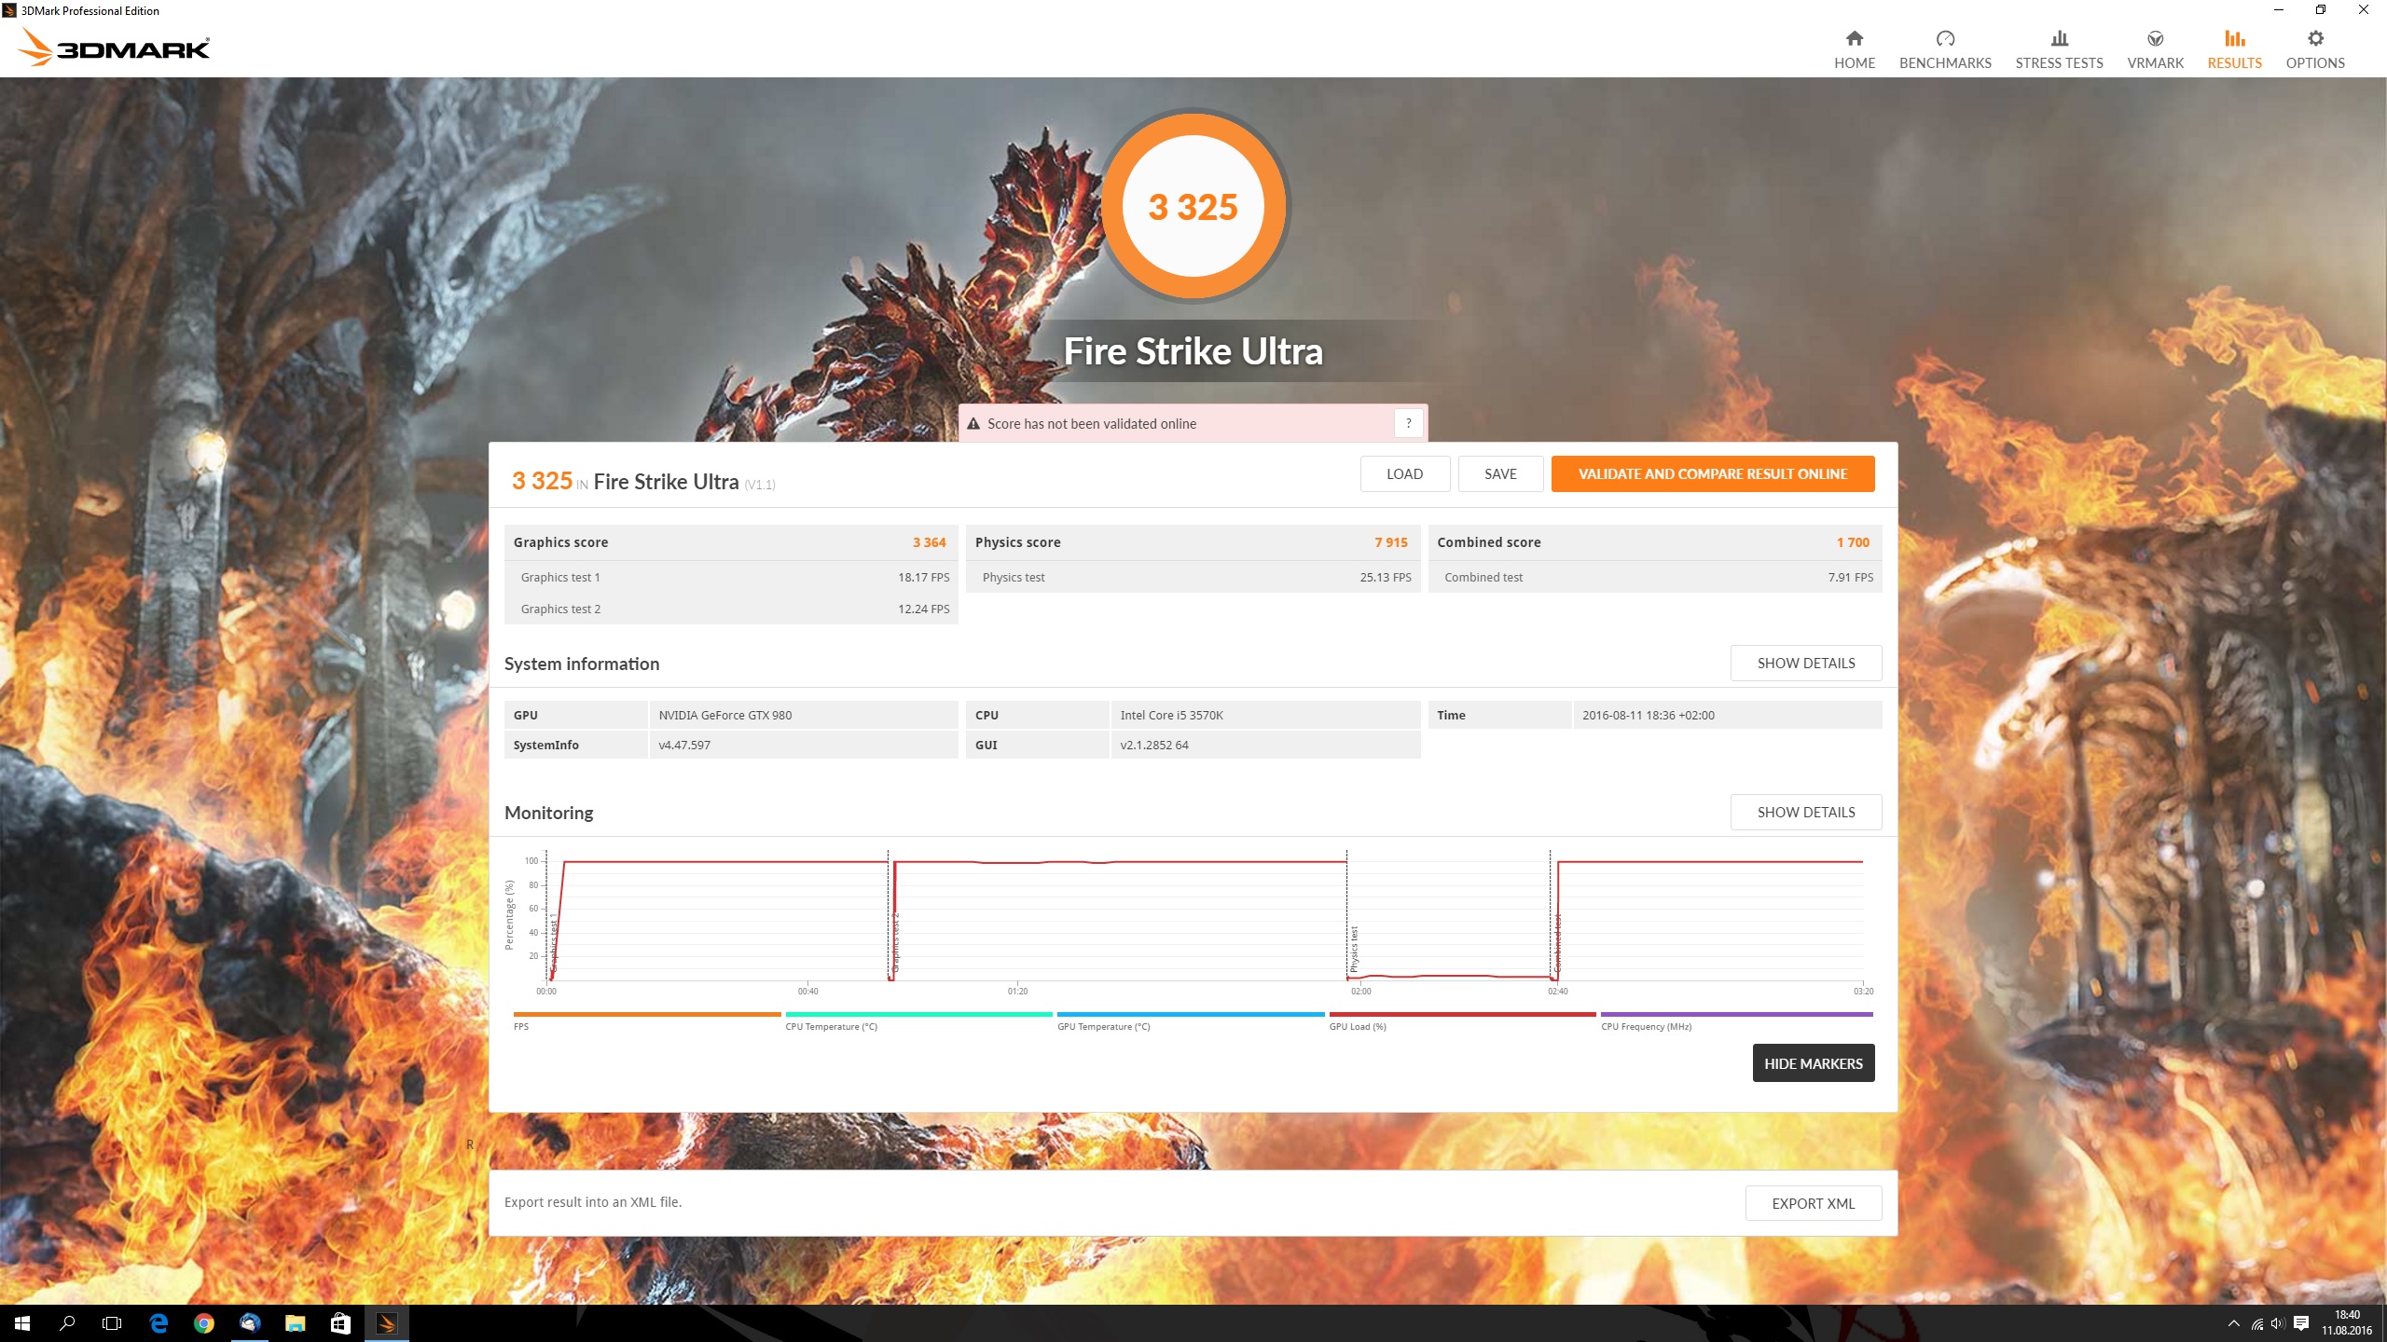The width and height of the screenshot is (2387, 1342).
Task: Click the warning triangle beside validation message
Action: click(973, 423)
